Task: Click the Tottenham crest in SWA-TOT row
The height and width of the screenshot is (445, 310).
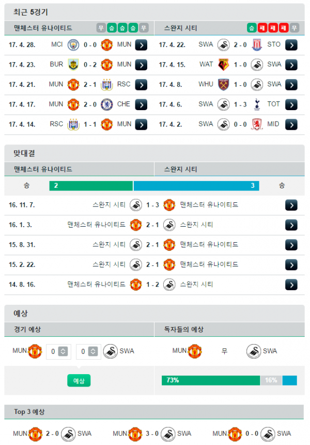Action: point(257,105)
